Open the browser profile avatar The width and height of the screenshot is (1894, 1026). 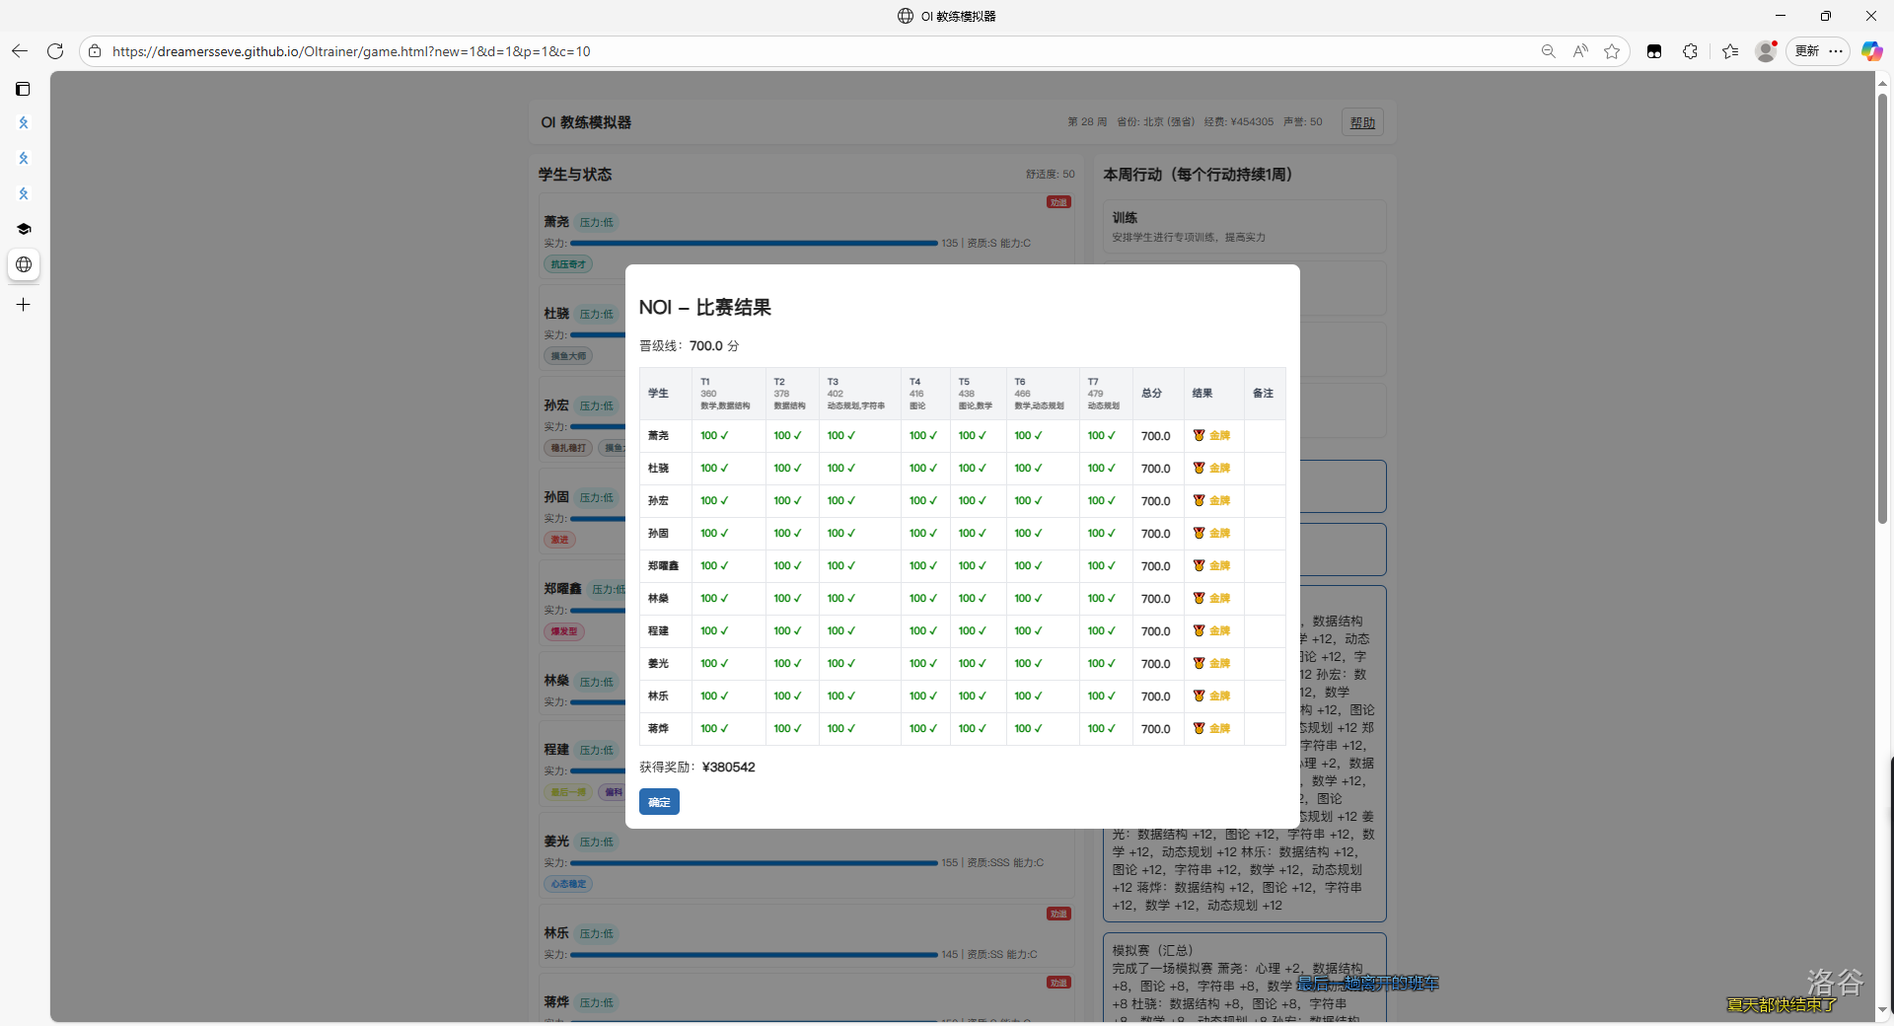tap(1766, 51)
